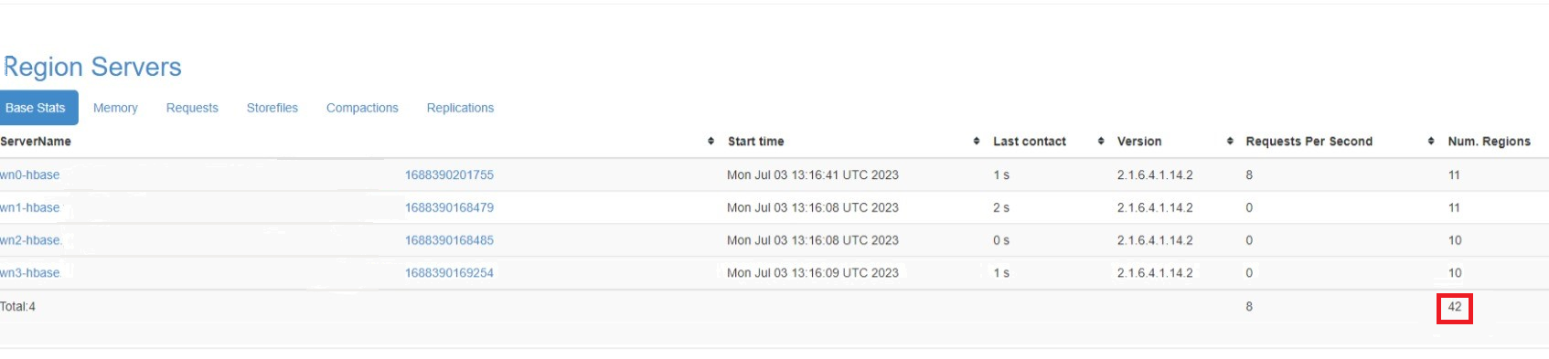Click the Start time column sort icon
Image resolution: width=1549 pixels, height=359 pixels.
tap(977, 142)
